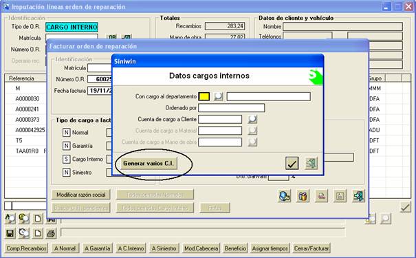Click MMM group cell
Screen dimensions: 416x258
(x=375, y=88)
